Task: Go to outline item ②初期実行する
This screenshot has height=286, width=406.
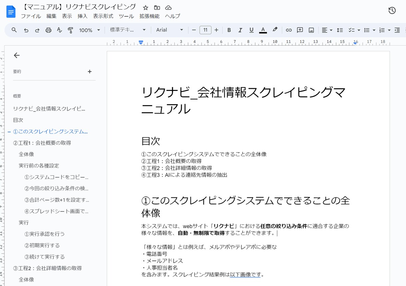Action: pos(42,245)
